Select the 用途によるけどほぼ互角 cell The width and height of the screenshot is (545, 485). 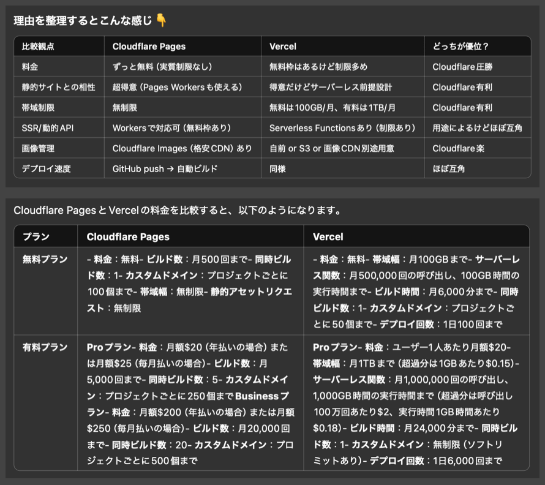pyautogui.click(x=477, y=127)
